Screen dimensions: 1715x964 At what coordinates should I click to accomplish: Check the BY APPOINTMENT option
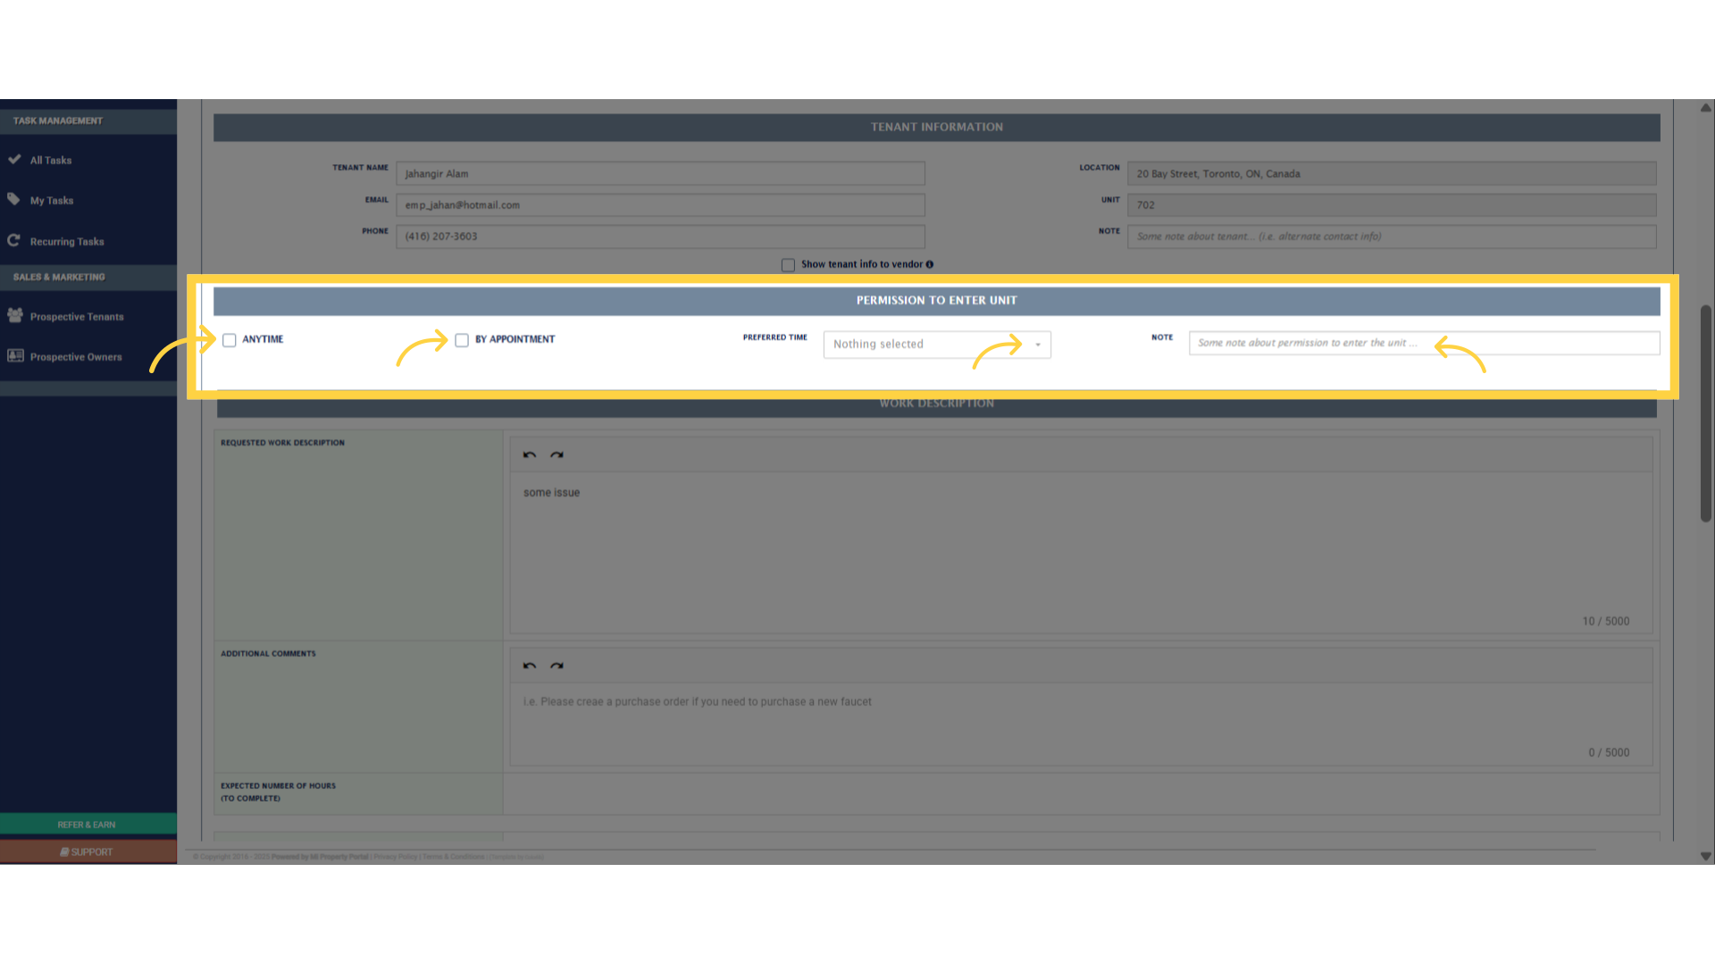(x=461, y=340)
